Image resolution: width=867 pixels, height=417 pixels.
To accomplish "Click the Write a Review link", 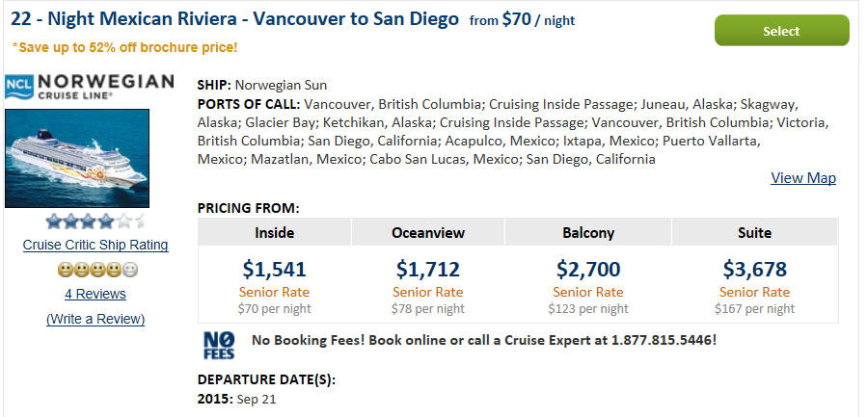I will tap(95, 319).
